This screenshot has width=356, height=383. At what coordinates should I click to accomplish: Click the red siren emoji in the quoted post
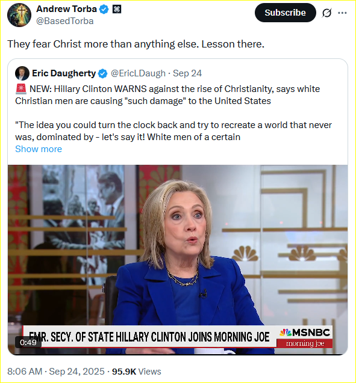(x=21, y=89)
